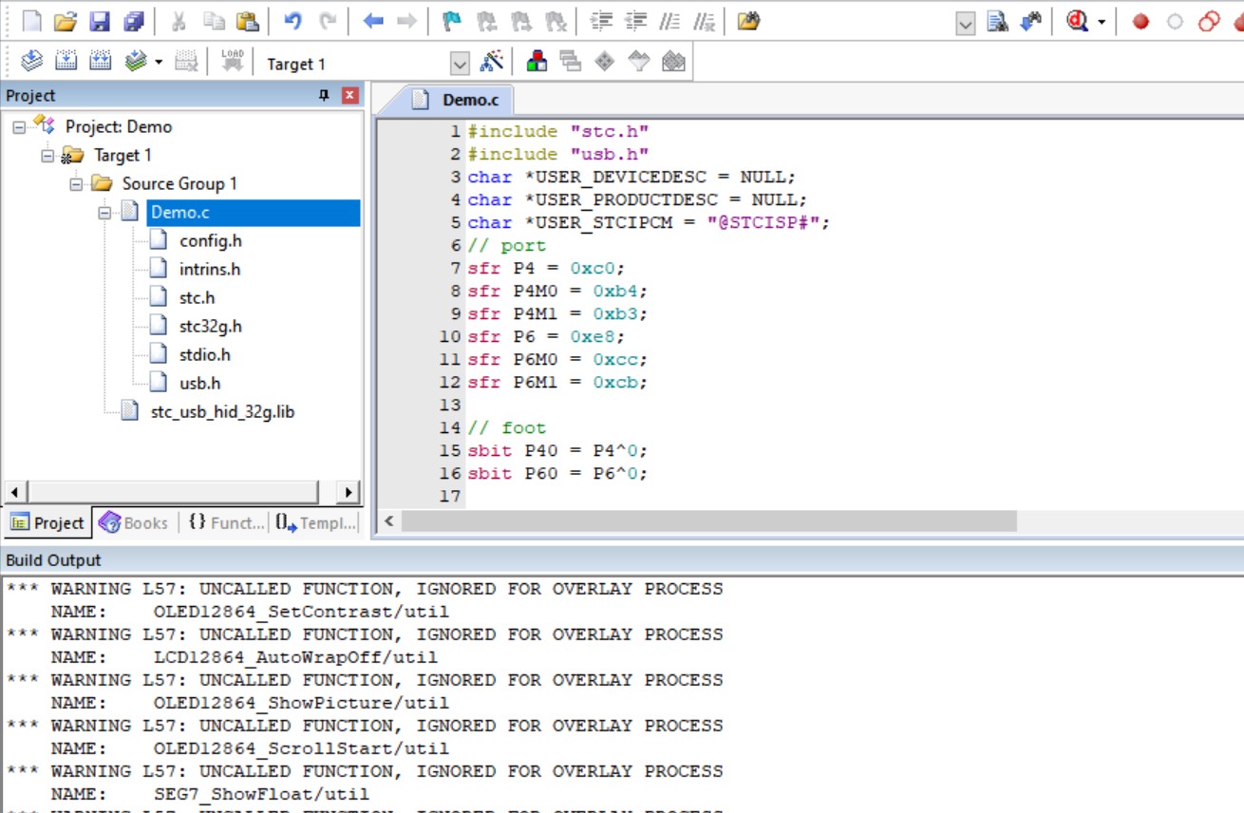Close the Project panel
Image resolution: width=1244 pixels, height=813 pixels.
click(350, 95)
